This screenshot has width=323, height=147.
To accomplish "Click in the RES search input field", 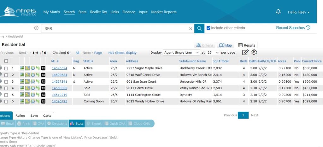I will (x=115, y=28).
